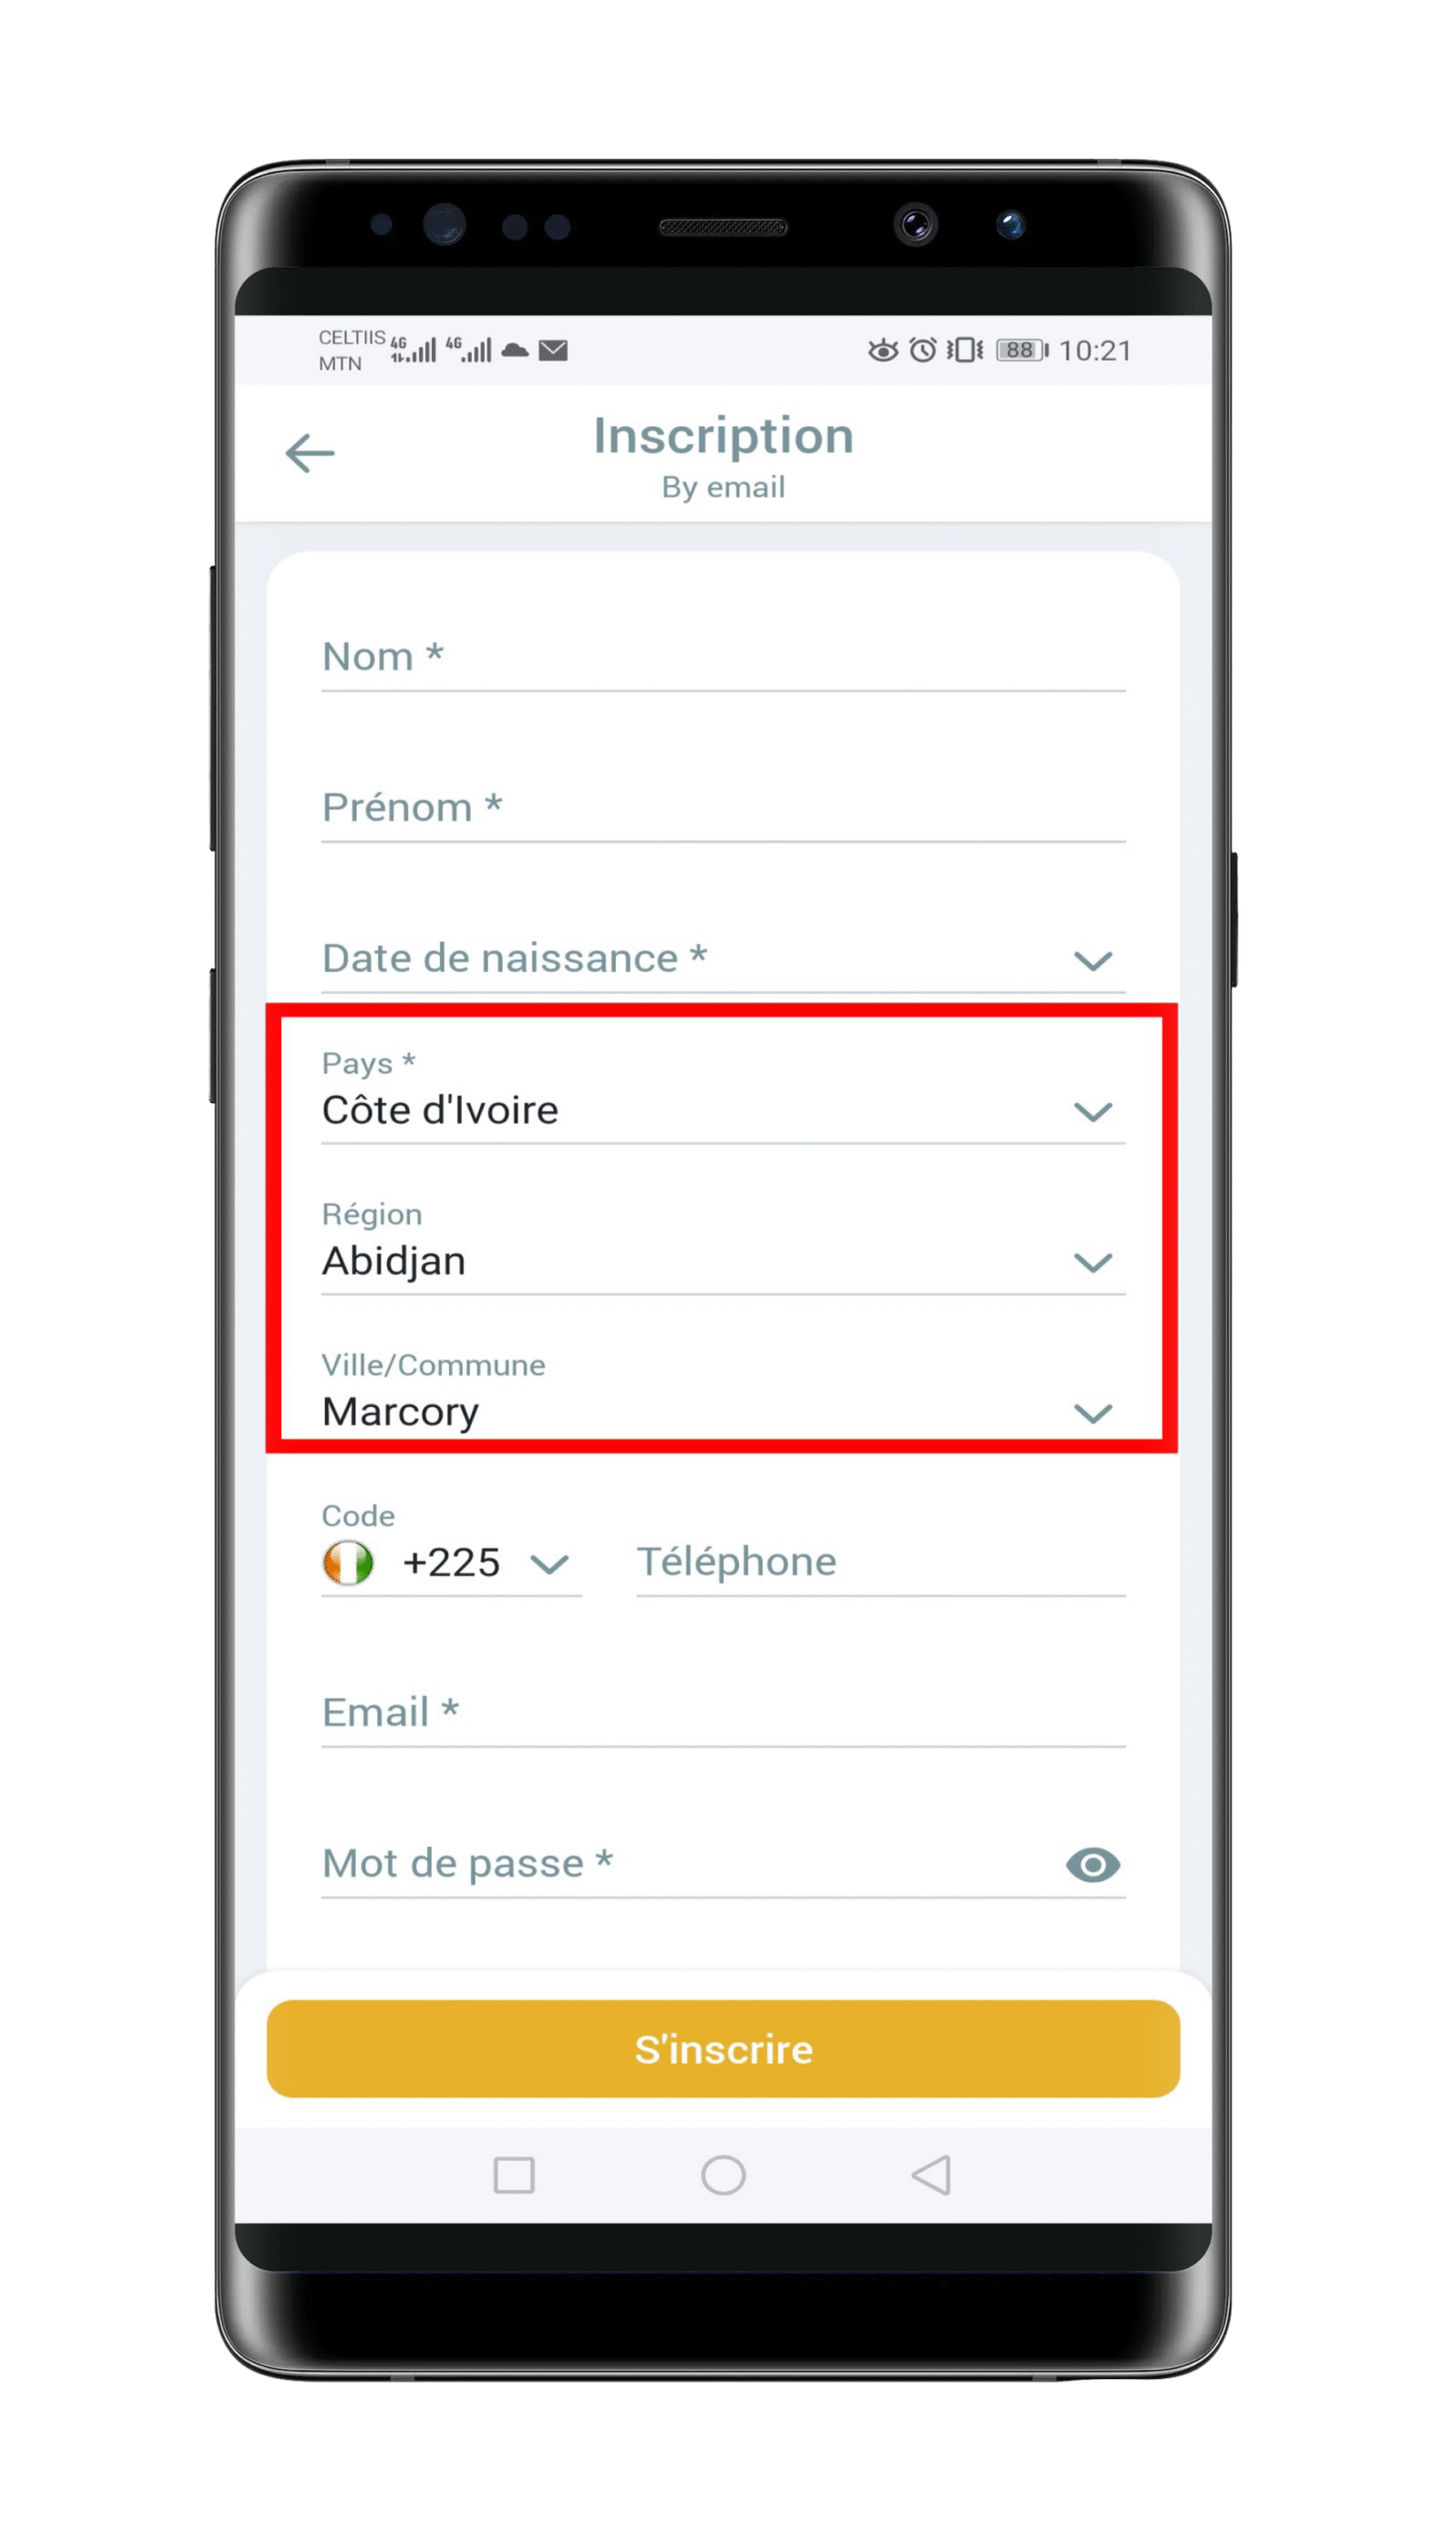
Task: Tap the Android home circle button
Action: pos(723,2175)
